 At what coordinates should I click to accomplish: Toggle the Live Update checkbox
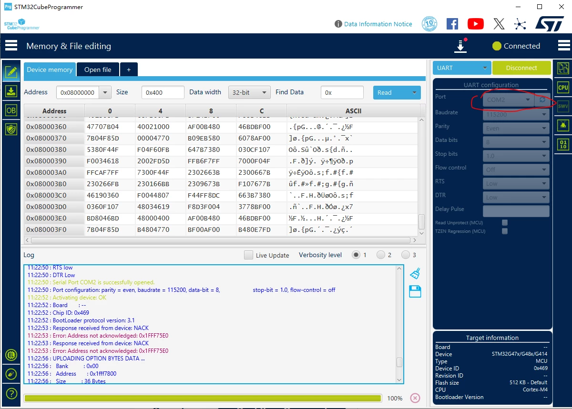coord(248,255)
